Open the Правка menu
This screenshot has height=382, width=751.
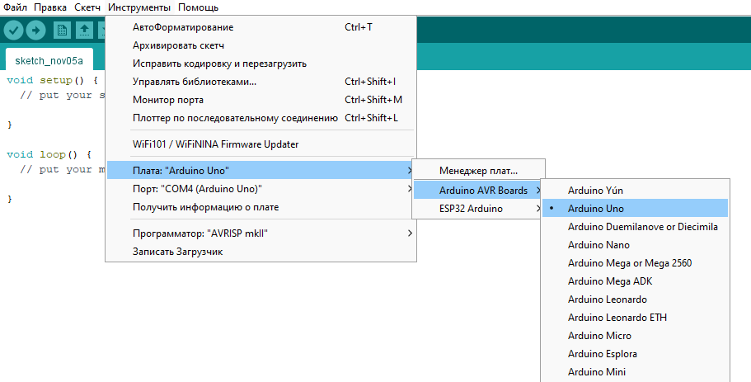coord(49,7)
